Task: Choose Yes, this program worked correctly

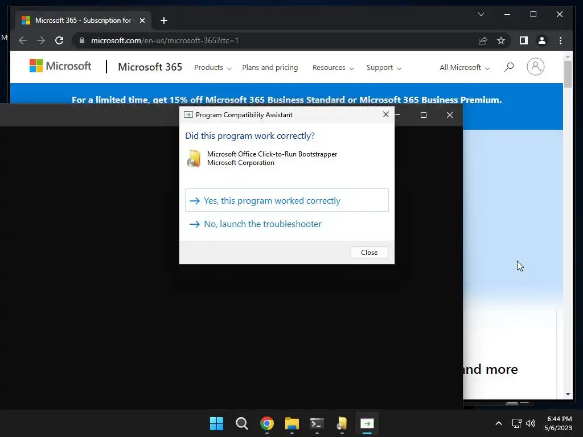Action: (287, 200)
